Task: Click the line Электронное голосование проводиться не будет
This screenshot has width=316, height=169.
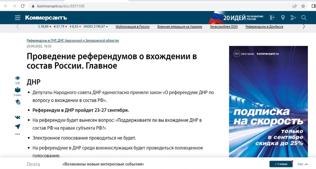Action: [x=84, y=138]
